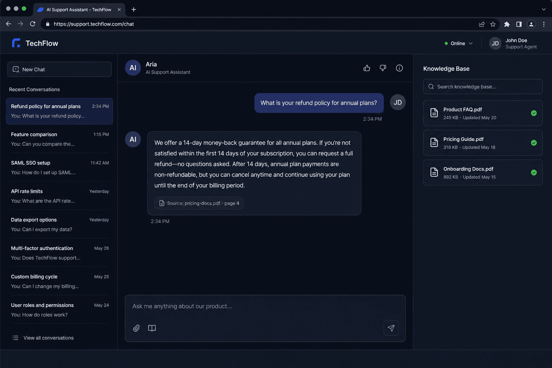Toggle the browser side panel
Viewport: 552px width, 368px height.
click(x=519, y=24)
